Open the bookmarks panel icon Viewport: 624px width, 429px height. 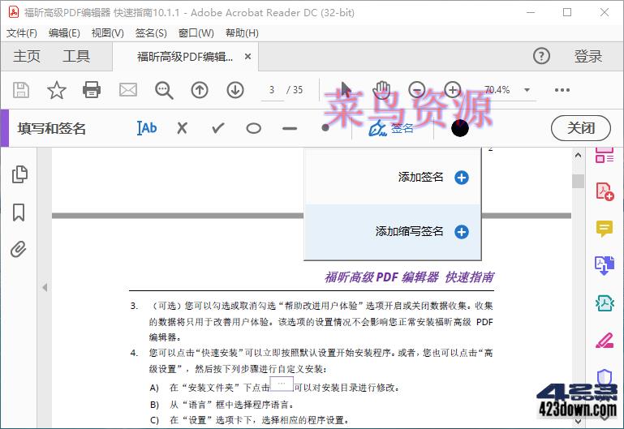(x=19, y=212)
